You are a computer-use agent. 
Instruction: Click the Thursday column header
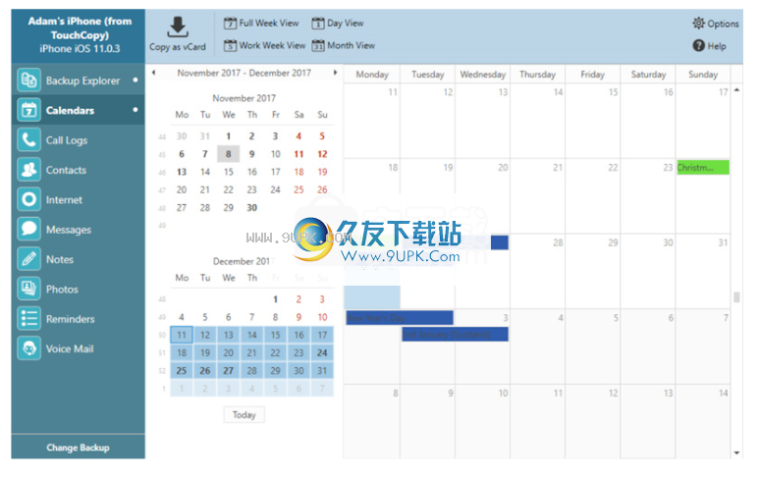537,75
